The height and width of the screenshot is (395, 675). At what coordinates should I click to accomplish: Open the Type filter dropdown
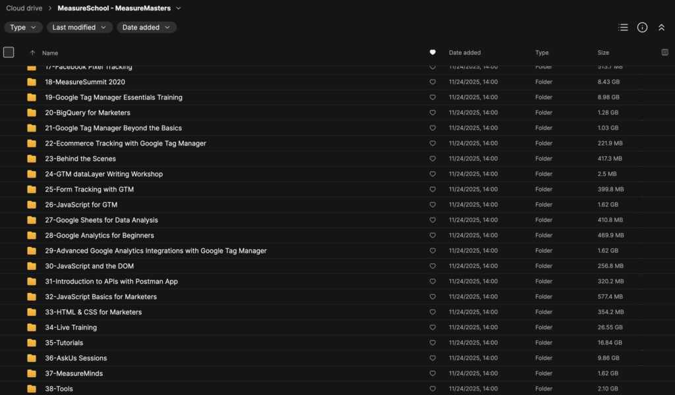(24, 28)
